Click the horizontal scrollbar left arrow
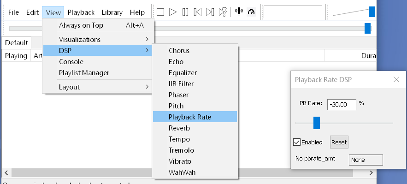Image resolution: width=407 pixels, height=184 pixels. (6, 172)
